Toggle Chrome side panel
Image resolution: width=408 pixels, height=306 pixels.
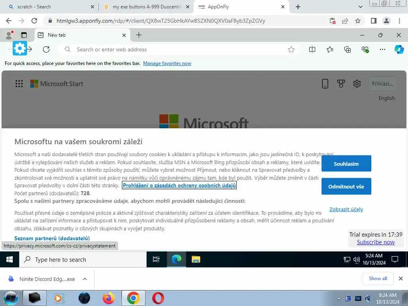pos(374,21)
